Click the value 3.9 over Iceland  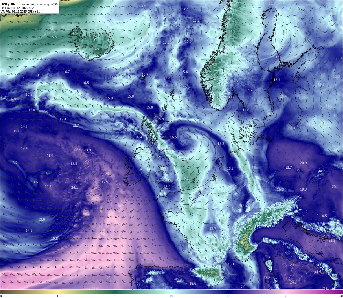pyautogui.click(x=97, y=49)
